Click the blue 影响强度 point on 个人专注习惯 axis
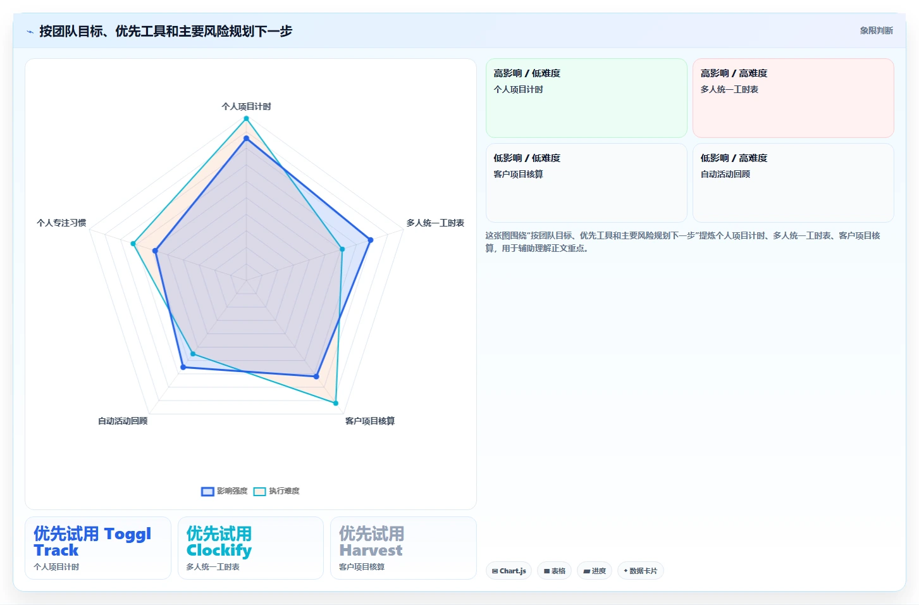Viewport: 919px width, 605px height. [x=155, y=251]
